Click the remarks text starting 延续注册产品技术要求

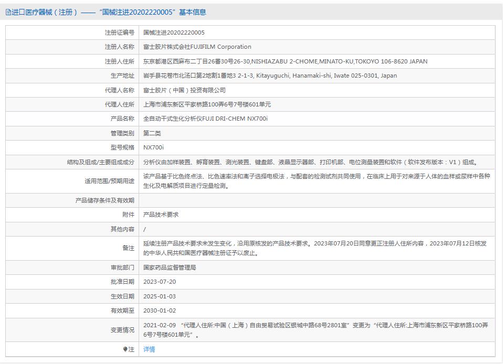pos(315,248)
